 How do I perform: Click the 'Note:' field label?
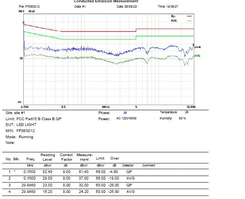coord(10,143)
